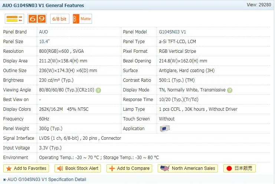Click the 45% NTSC color gamut text
Image resolution: width=275 pixels, height=184 pixels.
78,109
